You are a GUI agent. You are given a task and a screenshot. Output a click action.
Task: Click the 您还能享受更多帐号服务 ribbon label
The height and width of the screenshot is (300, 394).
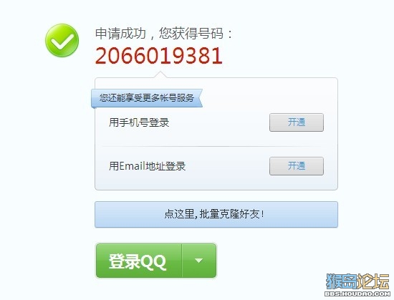click(x=147, y=98)
